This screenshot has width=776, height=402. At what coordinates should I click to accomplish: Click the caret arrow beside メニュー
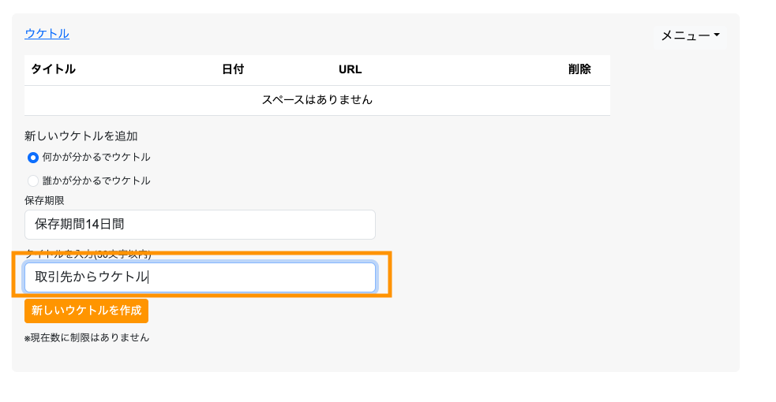(x=717, y=35)
